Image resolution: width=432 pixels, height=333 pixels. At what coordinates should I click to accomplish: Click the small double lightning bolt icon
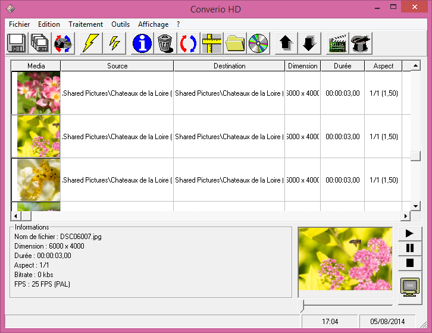114,43
